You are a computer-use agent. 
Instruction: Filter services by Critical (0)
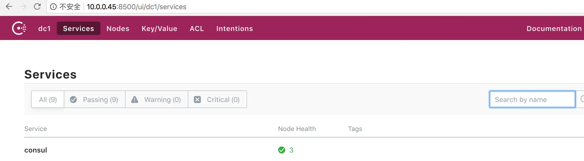217,99
